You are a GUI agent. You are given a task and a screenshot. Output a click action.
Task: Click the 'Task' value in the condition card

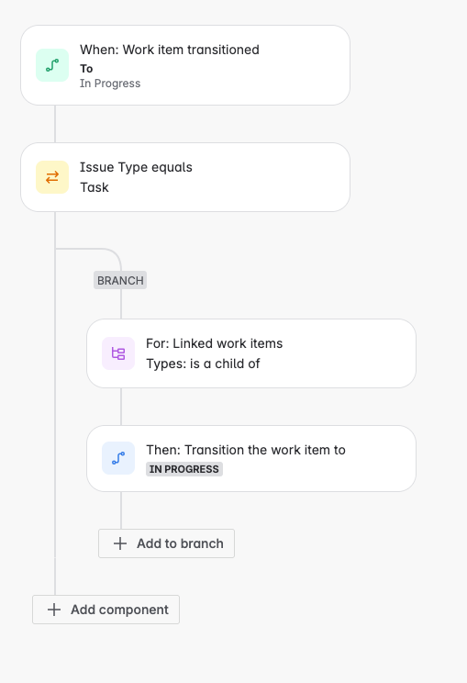point(94,187)
